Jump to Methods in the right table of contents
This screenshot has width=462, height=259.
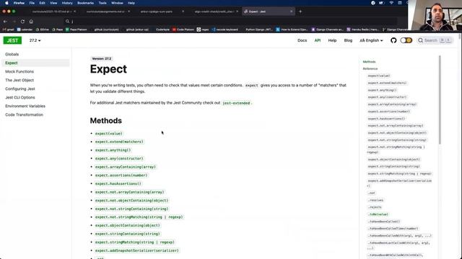(x=369, y=62)
